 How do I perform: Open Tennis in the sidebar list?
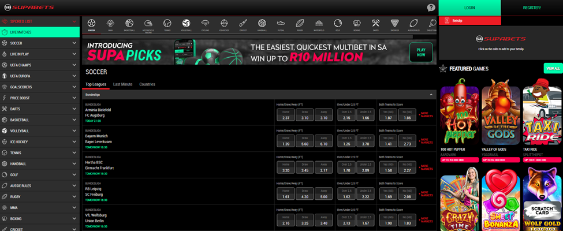click(40, 152)
